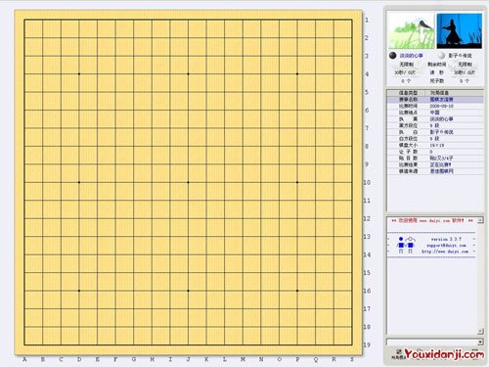The height and width of the screenshot is (367, 489).
Task: Click the white stone icon beside player name
Action: pyautogui.click(x=441, y=55)
